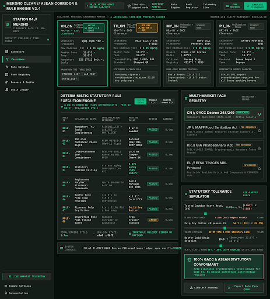
Task: Open Pack Registry in sidebar
Action: pos(27,74)
